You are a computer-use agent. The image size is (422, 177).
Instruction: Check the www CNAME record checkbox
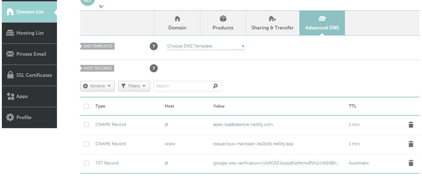(x=86, y=144)
